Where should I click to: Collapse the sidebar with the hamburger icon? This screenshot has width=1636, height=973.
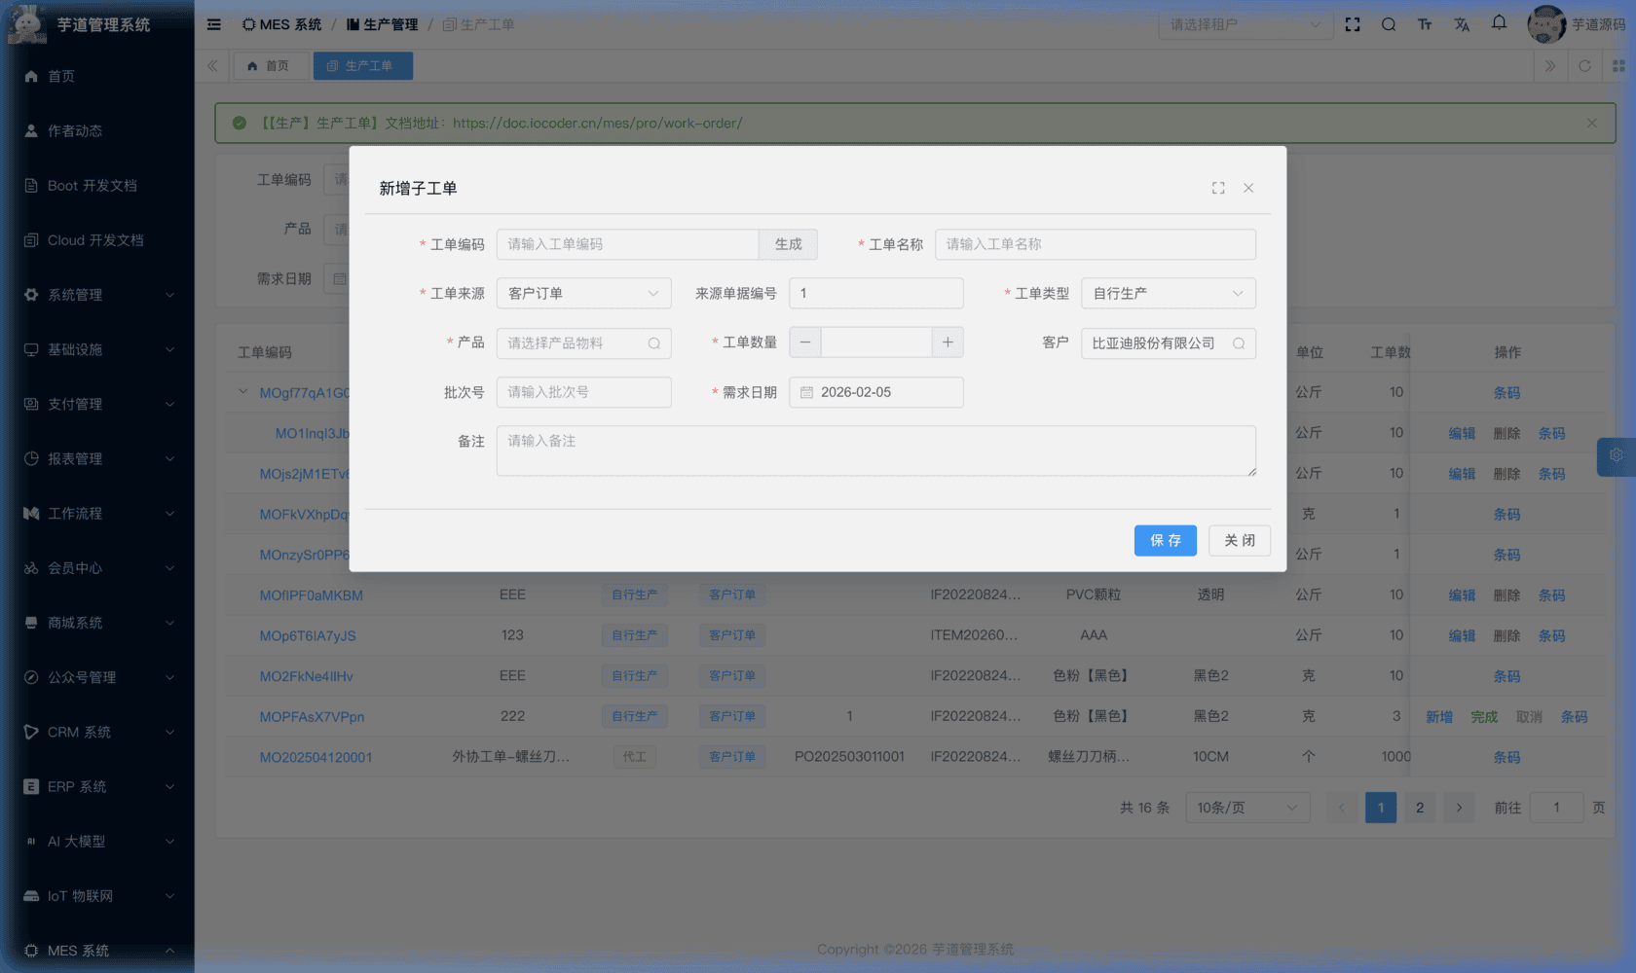tap(213, 23)
